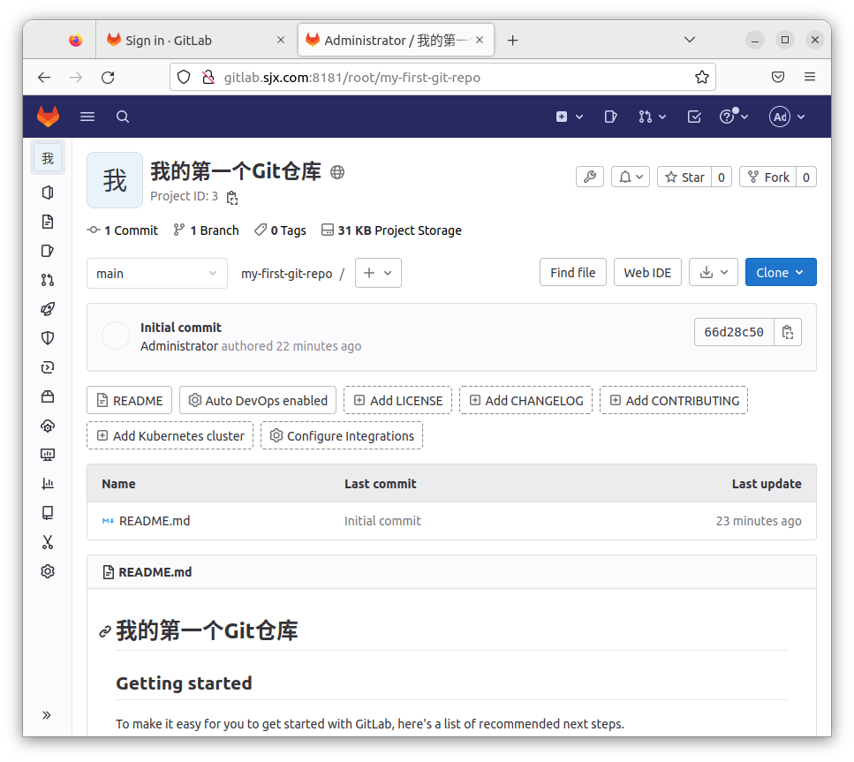
Task: Open the GitLab search magnifier
Action: pos(123,117)
